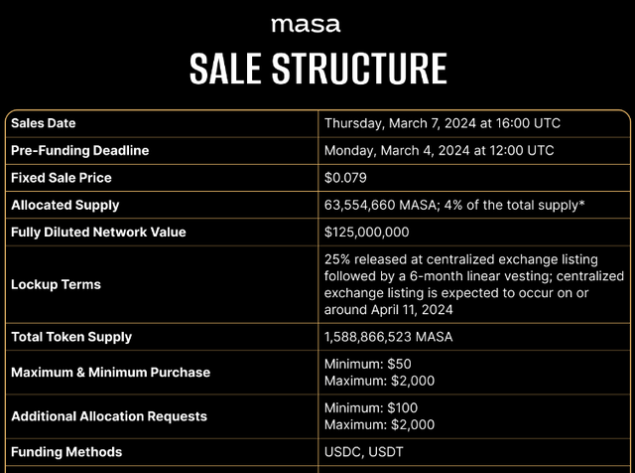The width and height of the screenshot is (635, 473).
Task: Click the masa logo at the top
Action: tap(305, 23)
